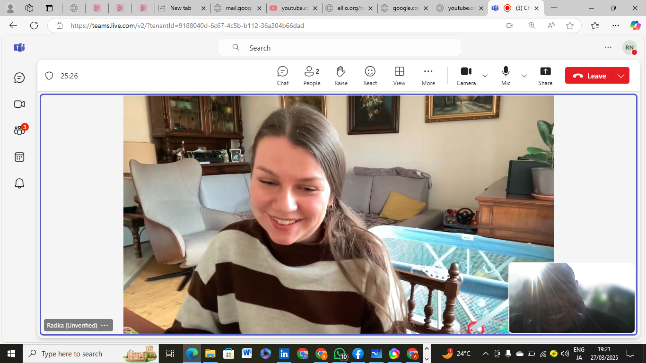Open Calendar in the left sidebar
The image size is (646, 363).
coord(19,157)
